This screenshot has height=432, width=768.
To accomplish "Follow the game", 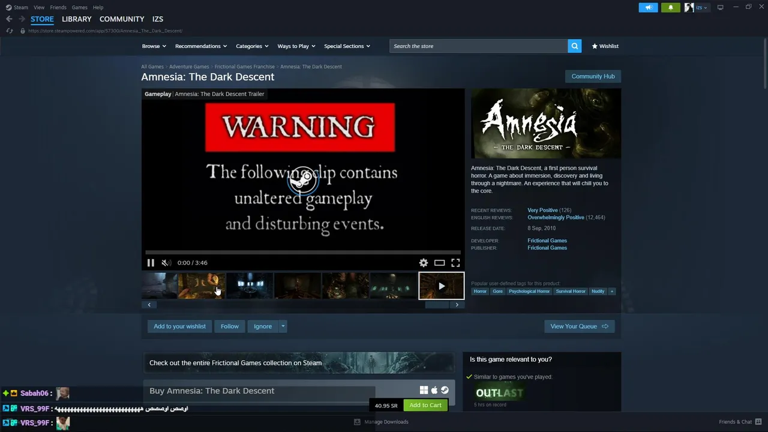I will point(229,326).
